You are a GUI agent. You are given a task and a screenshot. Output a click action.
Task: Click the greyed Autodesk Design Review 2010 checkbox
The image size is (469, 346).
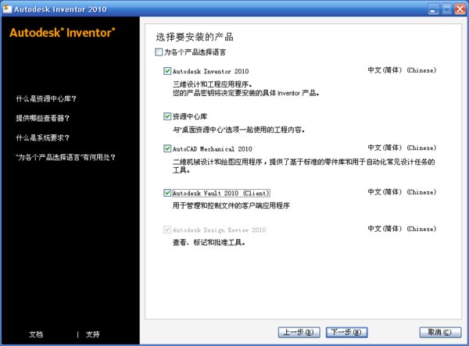[167, 230]
